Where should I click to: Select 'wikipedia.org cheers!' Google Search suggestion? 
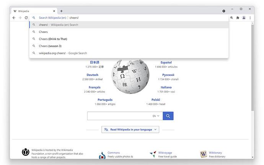[63, 53]
